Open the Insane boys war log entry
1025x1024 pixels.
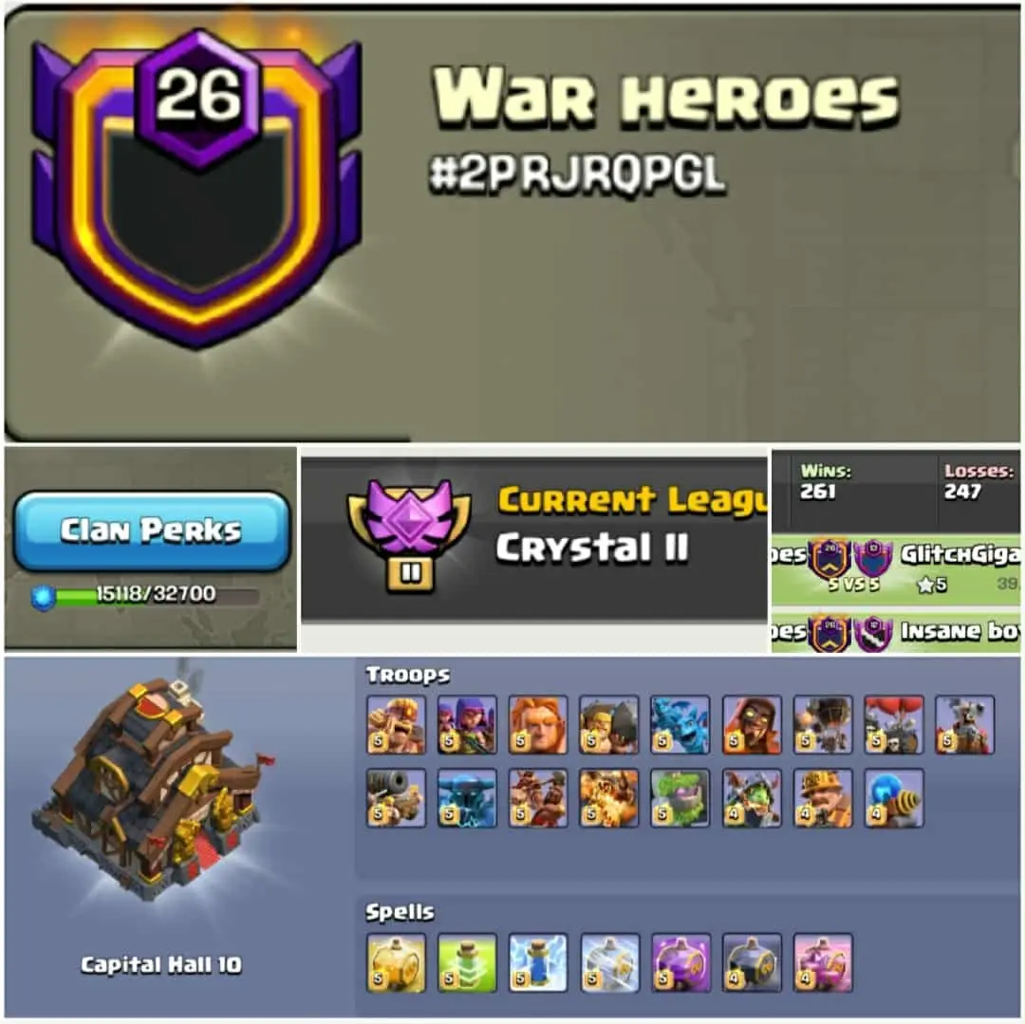(x=896, y=631)
